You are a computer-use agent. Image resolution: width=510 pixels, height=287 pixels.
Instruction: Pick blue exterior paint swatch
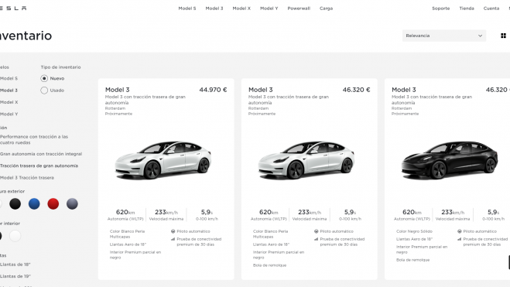[x=34, y=203]
